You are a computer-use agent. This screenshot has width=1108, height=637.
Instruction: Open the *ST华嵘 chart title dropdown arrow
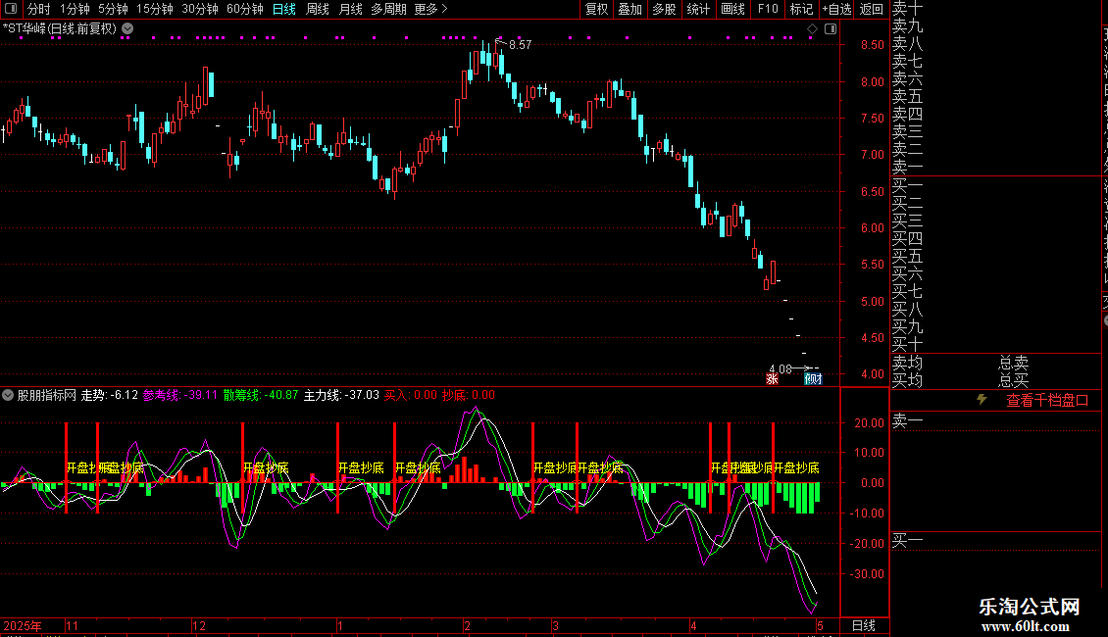point(127,29)
